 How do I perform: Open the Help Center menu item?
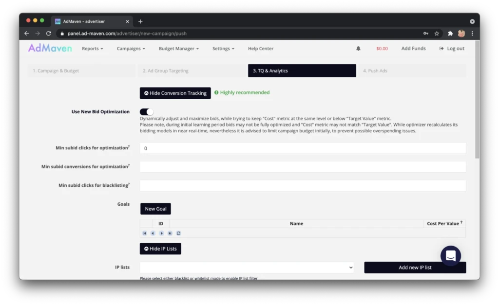261,49
